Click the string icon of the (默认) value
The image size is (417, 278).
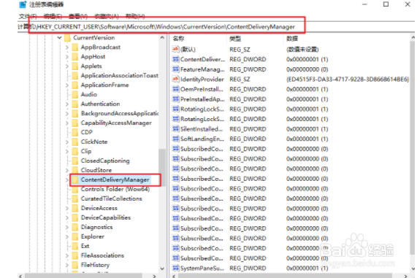[175, 49]
